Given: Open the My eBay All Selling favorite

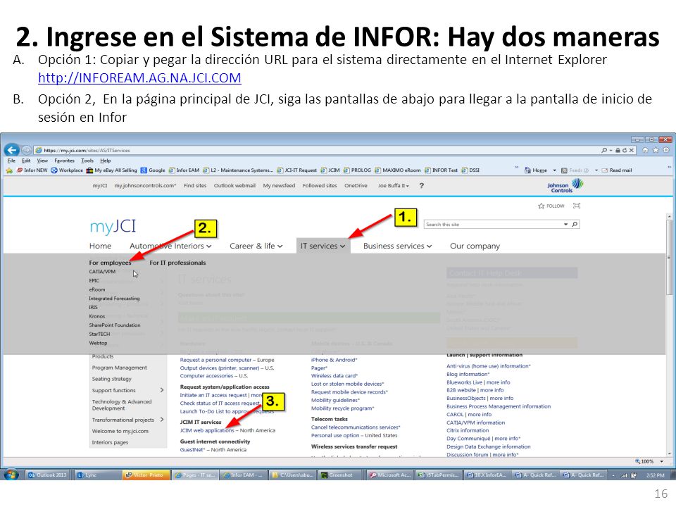Looking at the screenshot, I should [x=111, y=170].
